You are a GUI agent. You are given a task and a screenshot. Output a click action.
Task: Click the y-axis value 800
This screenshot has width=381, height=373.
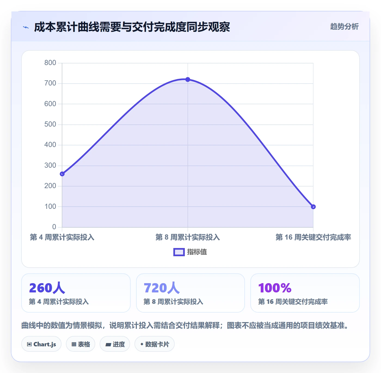(50, 63)
